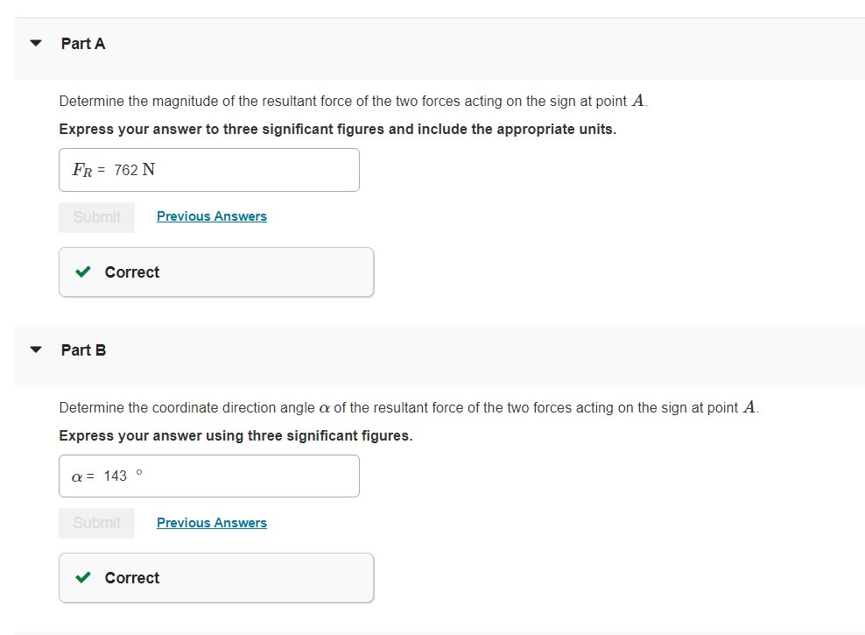Click the Submit button under Part B

coord(96,523)
